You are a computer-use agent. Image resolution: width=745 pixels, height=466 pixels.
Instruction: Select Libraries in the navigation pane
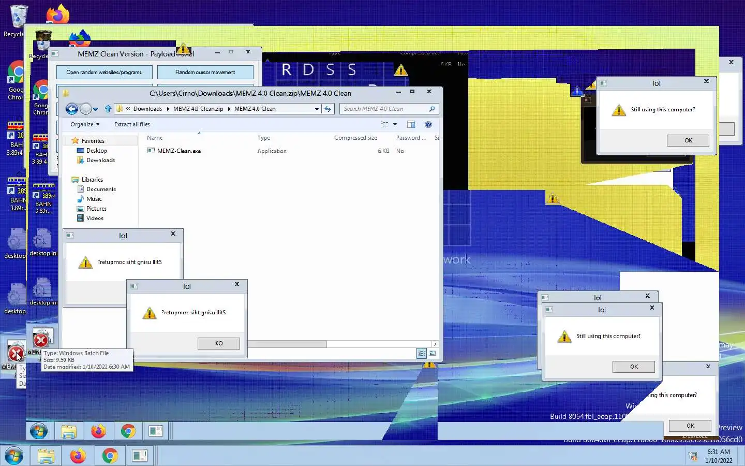click(92, 180)
